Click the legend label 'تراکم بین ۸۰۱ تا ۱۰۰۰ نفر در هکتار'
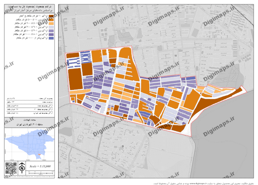258x185 pixels. tap(30, 35)
